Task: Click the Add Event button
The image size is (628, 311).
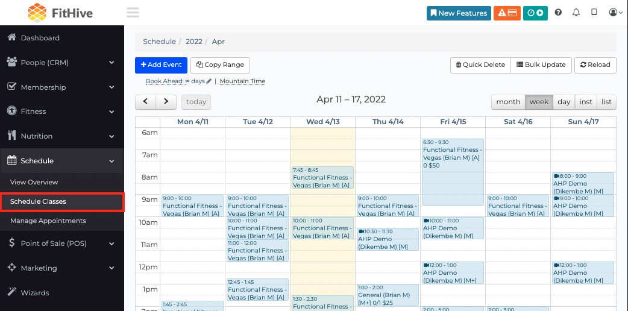Action: 161,65
